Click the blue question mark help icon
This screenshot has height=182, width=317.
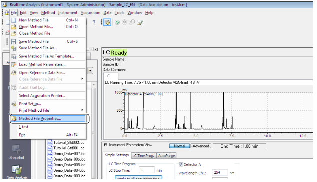pyautogui.click(x=94, y=22)
